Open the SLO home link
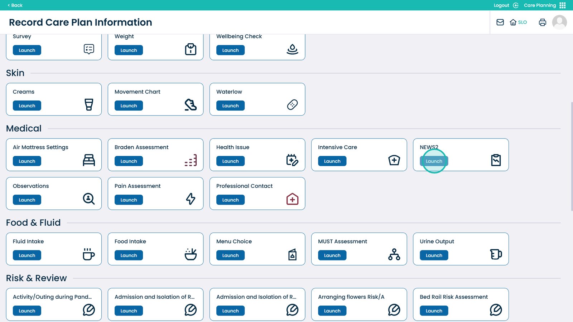Image resolution: width=573 pixels, height=322 pixels. tap(518, 22)
